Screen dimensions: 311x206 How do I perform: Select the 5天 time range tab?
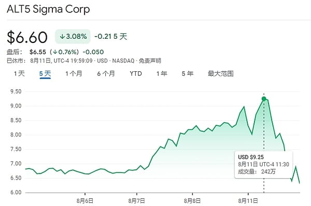45,74
